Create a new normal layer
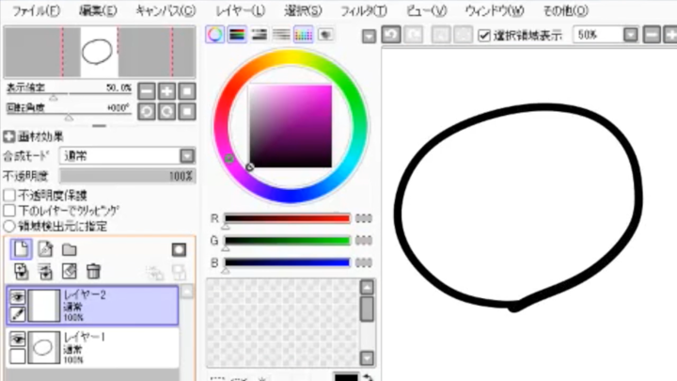This screenshot has width=677, height=381. 21,249
